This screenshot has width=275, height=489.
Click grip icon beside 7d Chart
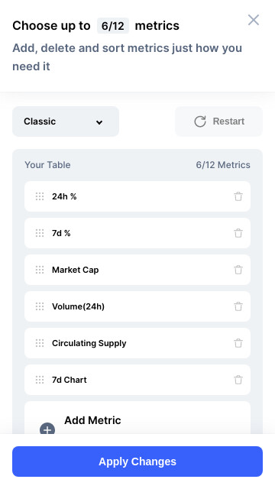[x=40, y=380]
